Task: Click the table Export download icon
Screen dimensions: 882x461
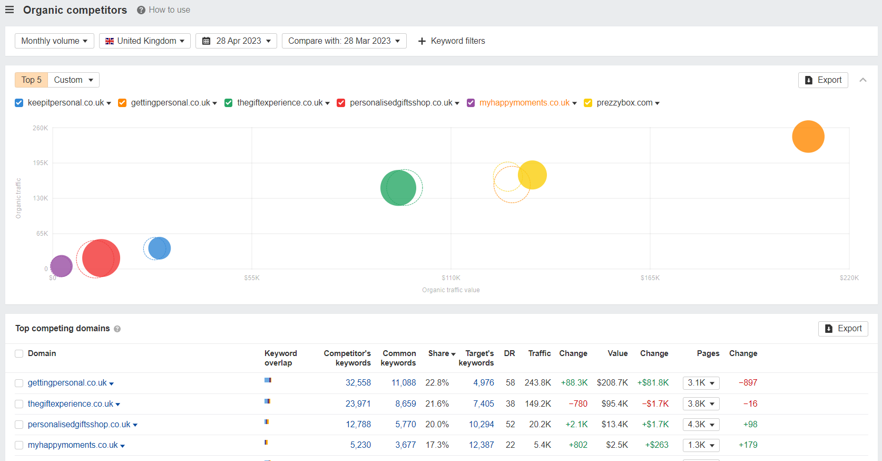Action: pos(829,329)
